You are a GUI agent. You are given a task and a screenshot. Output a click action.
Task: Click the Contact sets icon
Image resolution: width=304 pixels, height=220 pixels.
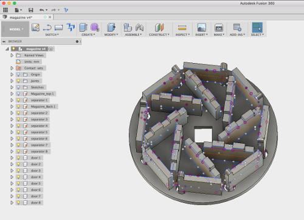coord(19,68)
